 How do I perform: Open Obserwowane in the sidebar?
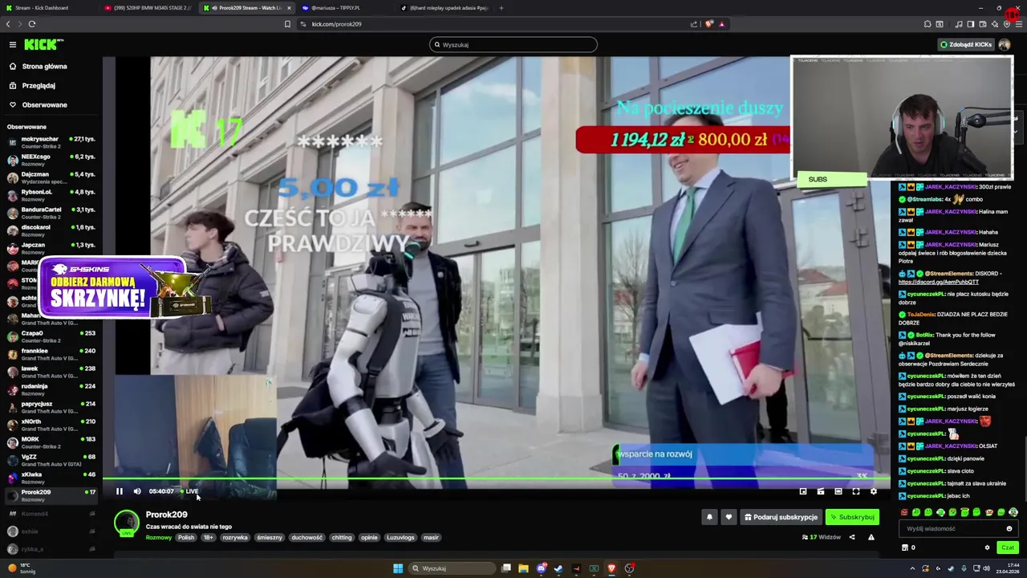[x=45, y=105]
